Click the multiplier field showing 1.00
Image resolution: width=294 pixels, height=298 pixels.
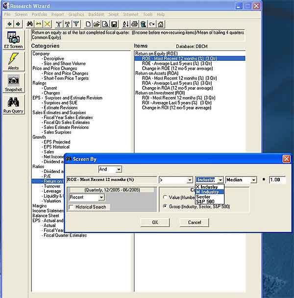coord(277,180)
